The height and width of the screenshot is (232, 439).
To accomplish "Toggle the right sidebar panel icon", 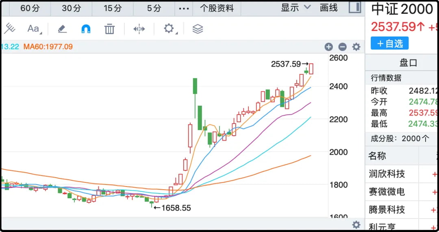I will pyautogui.click(x=355, y=7).
